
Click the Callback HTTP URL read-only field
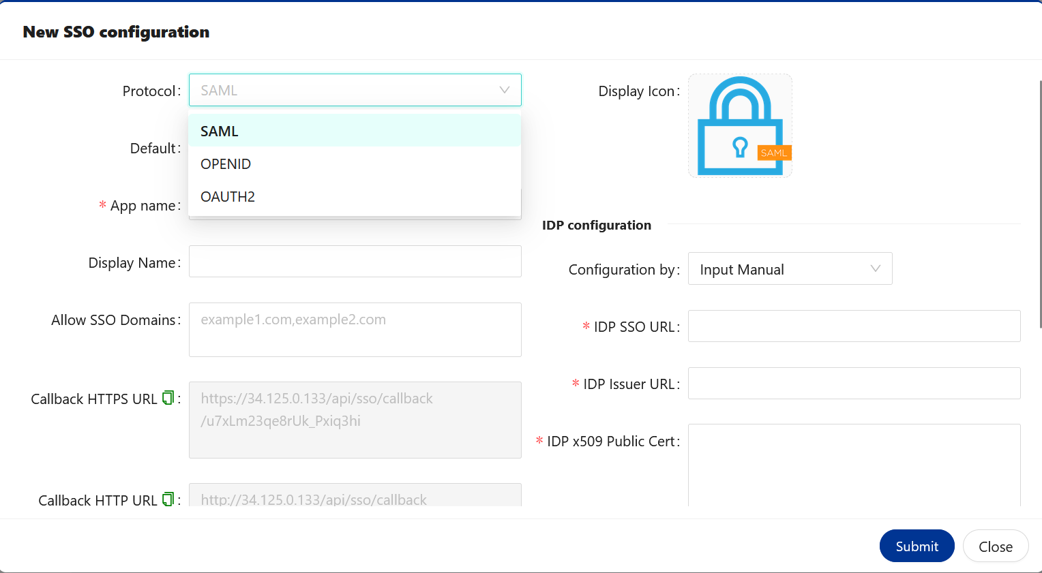point(355,495)
